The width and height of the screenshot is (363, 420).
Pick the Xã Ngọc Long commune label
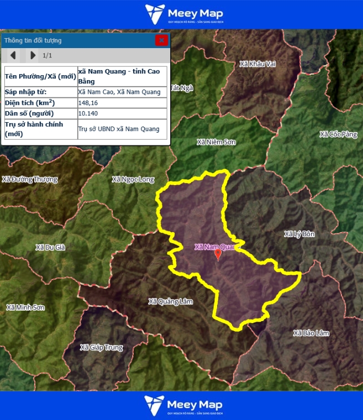pos(133,179)
